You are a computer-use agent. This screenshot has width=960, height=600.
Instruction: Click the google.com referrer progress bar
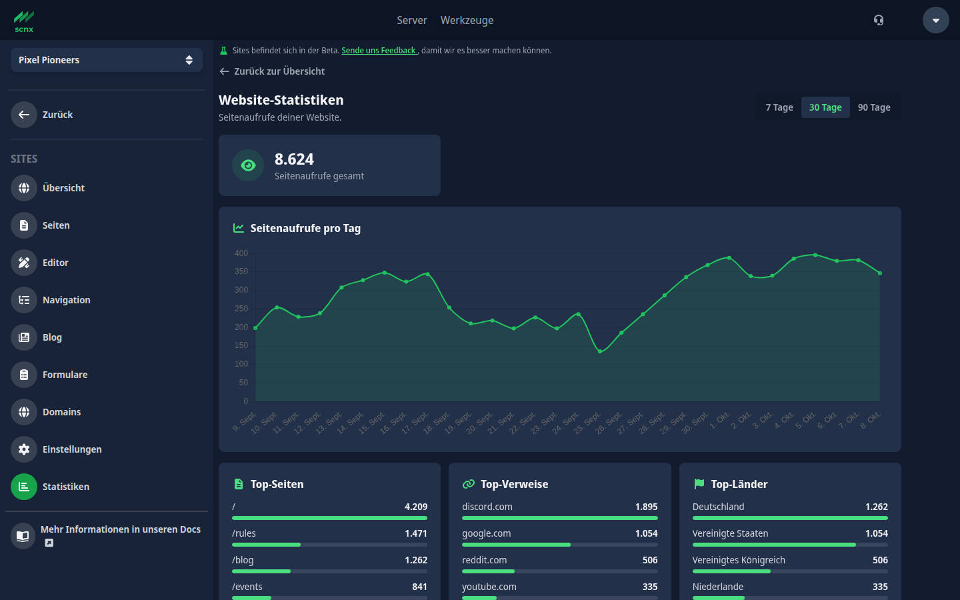click(x=560, y=545)
